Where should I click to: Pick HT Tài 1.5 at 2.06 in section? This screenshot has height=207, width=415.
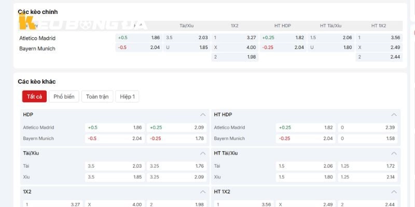coord(306,166)
